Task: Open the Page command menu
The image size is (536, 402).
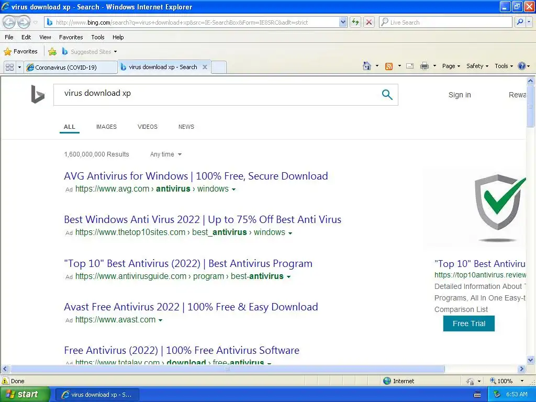Action: (451, 66)
